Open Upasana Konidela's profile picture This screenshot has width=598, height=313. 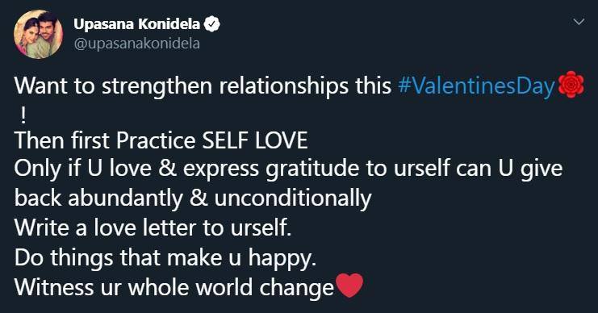pyautogui.click(x=38, y=35)
